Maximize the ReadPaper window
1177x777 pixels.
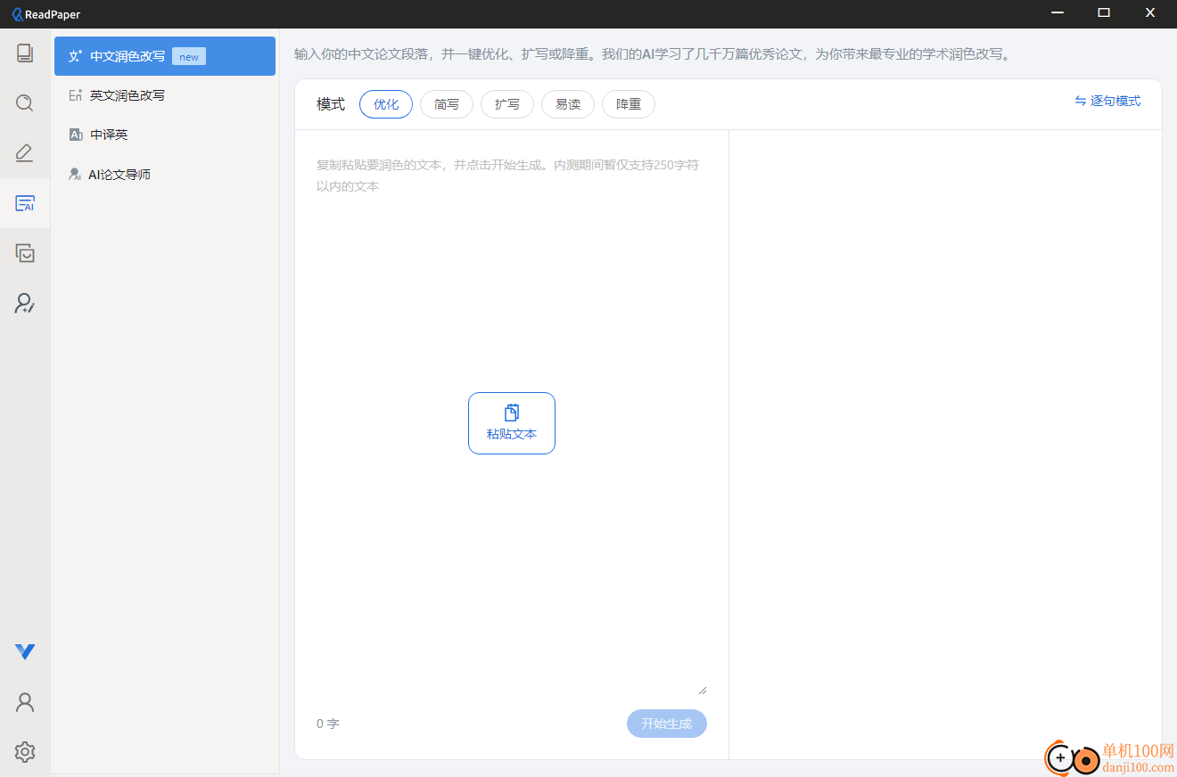point(1104,12)
